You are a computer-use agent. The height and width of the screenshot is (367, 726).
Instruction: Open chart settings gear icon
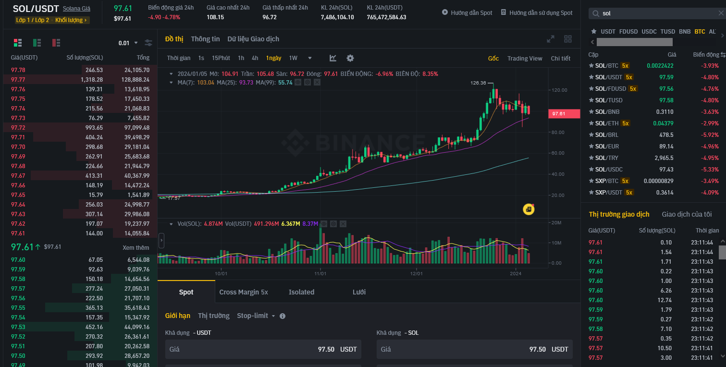pyautogui.click(x=350, y=58)
